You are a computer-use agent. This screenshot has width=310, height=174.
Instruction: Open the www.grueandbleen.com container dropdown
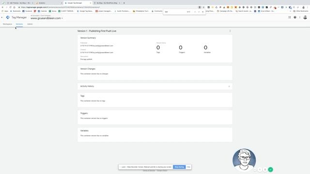(46, 18)
